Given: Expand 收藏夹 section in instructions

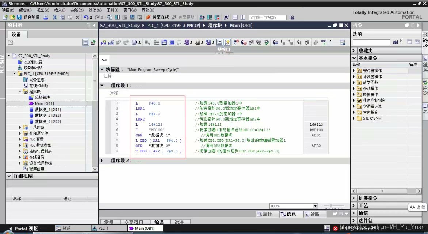Looking at the screenshot, I should click(x=354, y=50).
